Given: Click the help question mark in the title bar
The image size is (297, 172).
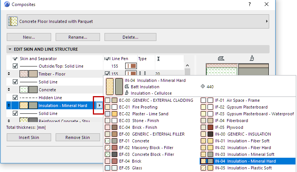Looking at the screenshot, I should pos(250,4).
